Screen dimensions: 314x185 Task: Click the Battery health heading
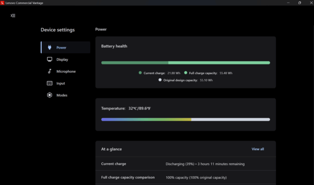(x=114, y=46)
